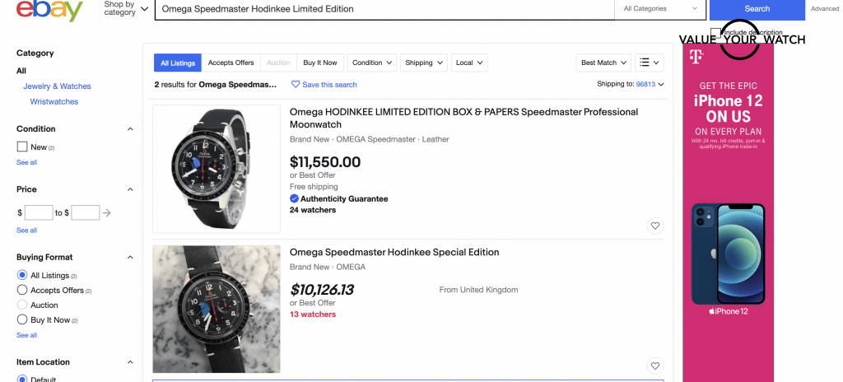Save the first watch listing with heart icon
The image size is (843, 382).
[655, 226]
